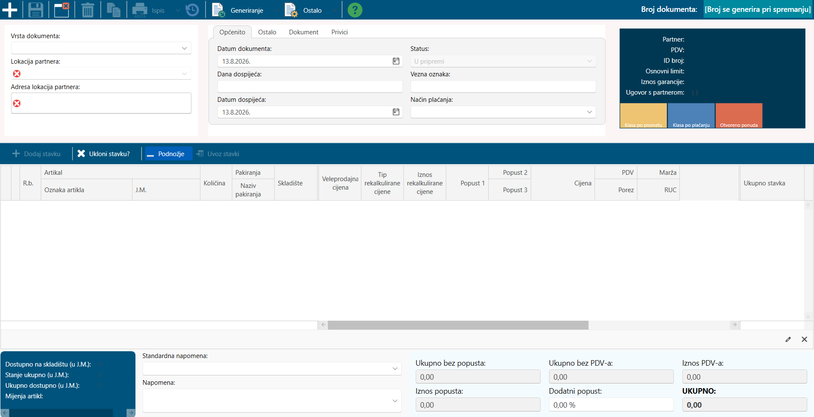Click the Otvoreno ponuda red tile
Image resolution: width=814 pixels, height=417 pixels.
click(x=739, y=116)
